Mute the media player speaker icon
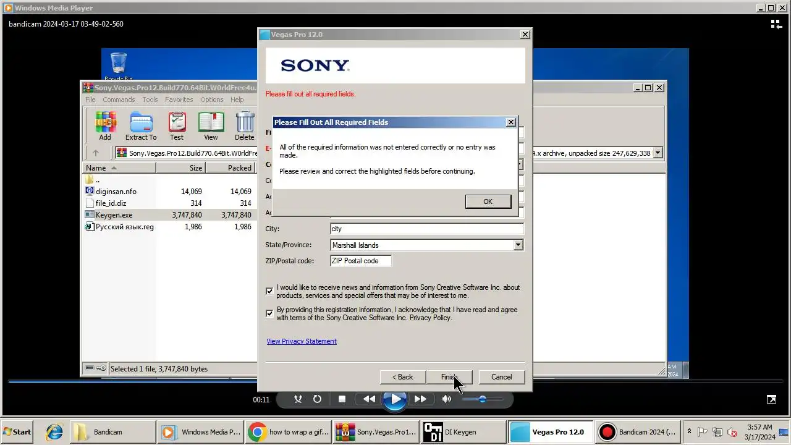The width and height of the screenshot is (791, 445). point(446,399)
